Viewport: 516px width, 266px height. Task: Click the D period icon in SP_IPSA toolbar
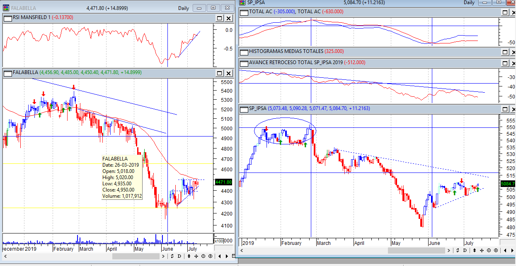[x=465, y=250]
